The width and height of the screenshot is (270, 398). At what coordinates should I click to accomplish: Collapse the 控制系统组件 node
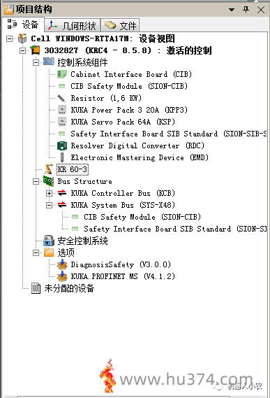[36, 62]
